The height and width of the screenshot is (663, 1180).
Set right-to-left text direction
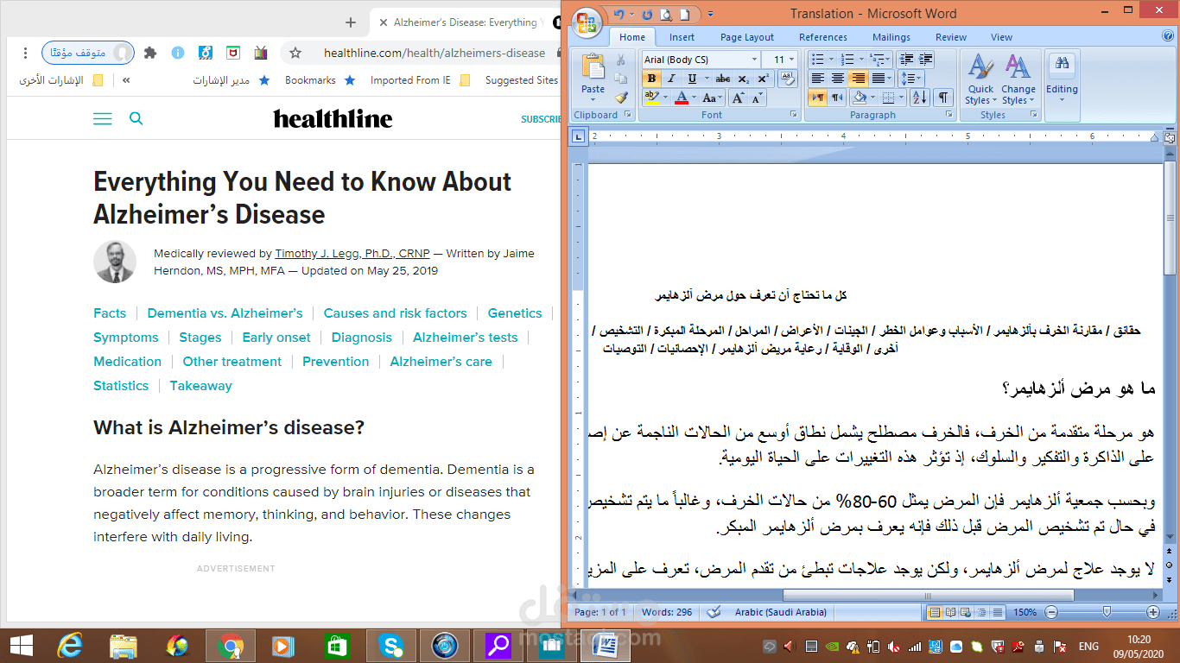pyautogui.click(x=836, y=98)
